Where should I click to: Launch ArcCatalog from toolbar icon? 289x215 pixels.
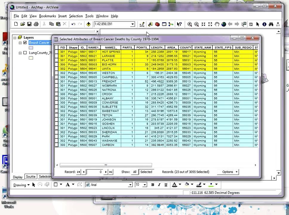(150, 24)
